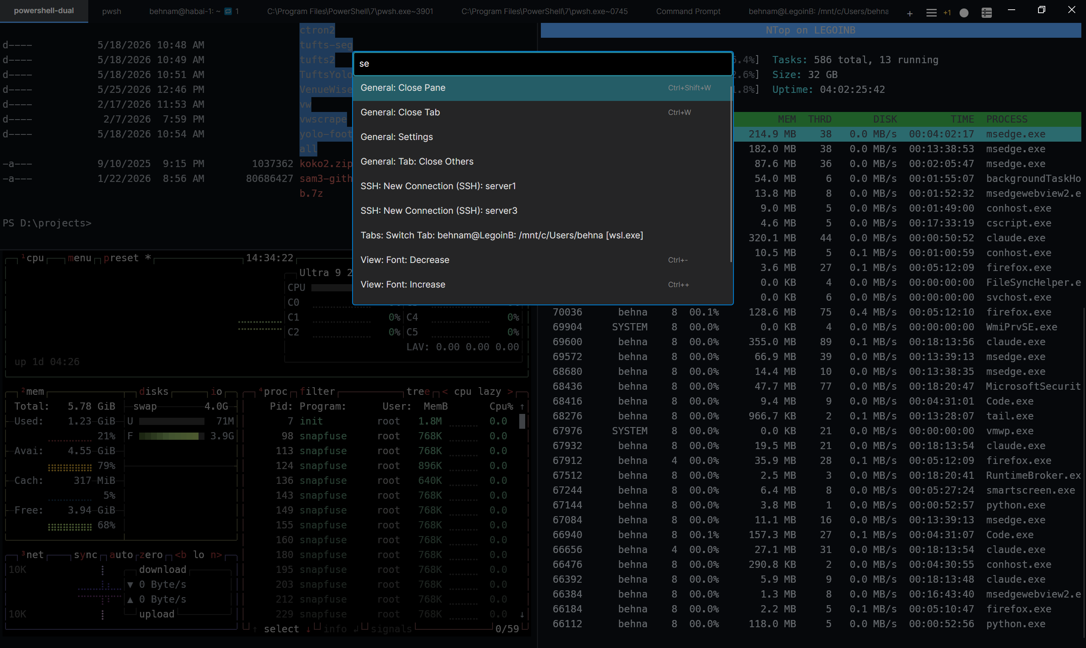Choose View: Font: Increase
The height and width of the screenshot is (648, 1086).
pyautogui.click(x=541, y=284)
